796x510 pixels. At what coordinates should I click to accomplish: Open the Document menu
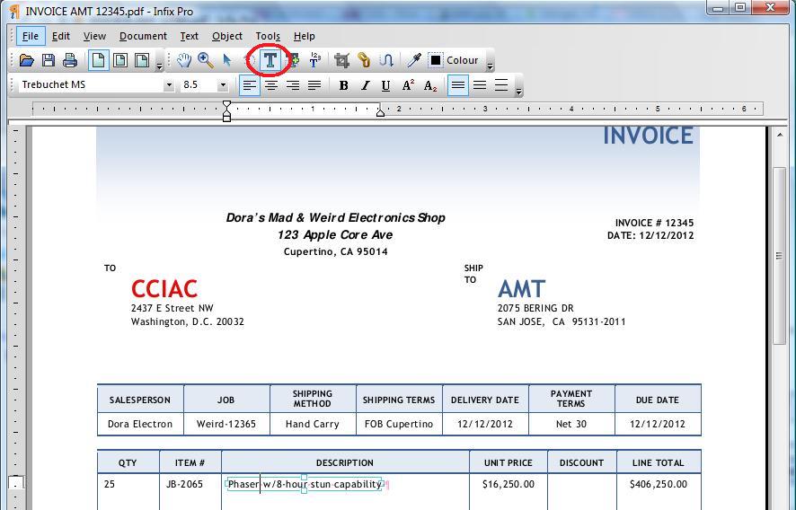tap(143, 36)
